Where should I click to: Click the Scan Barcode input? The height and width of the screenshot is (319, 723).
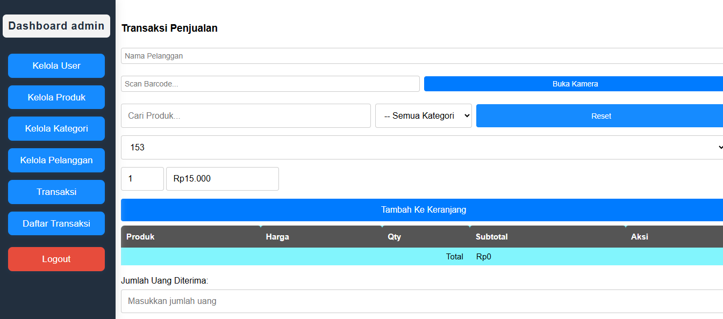click(270, 84)
